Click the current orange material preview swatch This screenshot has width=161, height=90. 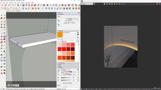pyautogui.click(x=60, y=34)
